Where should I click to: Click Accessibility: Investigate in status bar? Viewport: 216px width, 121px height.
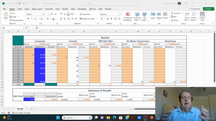point(21,113)
